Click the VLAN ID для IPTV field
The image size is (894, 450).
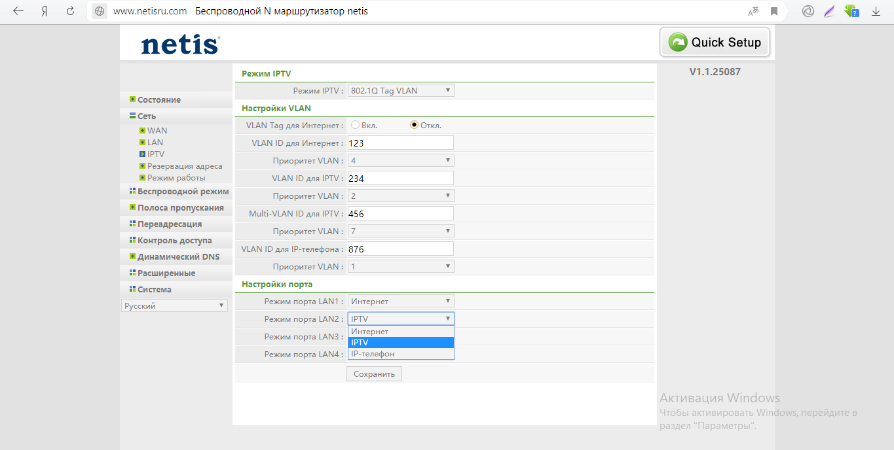click(401, 178)
